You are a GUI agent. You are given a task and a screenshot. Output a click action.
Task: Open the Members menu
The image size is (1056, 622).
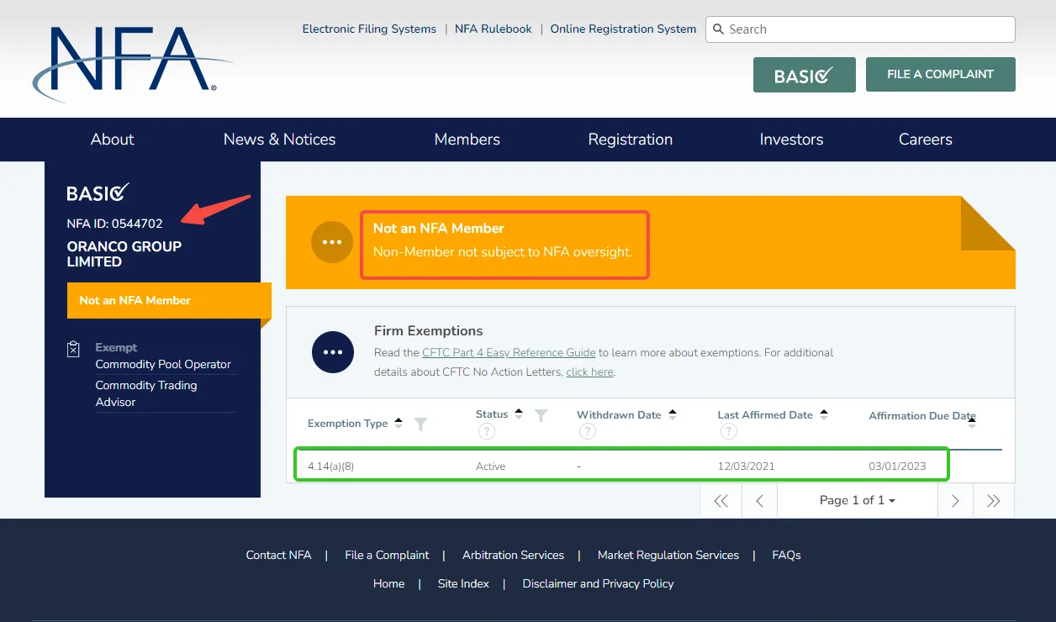467,140
